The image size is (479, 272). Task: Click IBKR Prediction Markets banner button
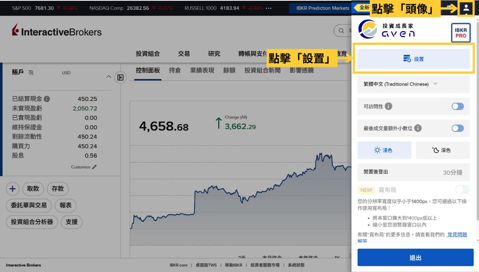323,8
